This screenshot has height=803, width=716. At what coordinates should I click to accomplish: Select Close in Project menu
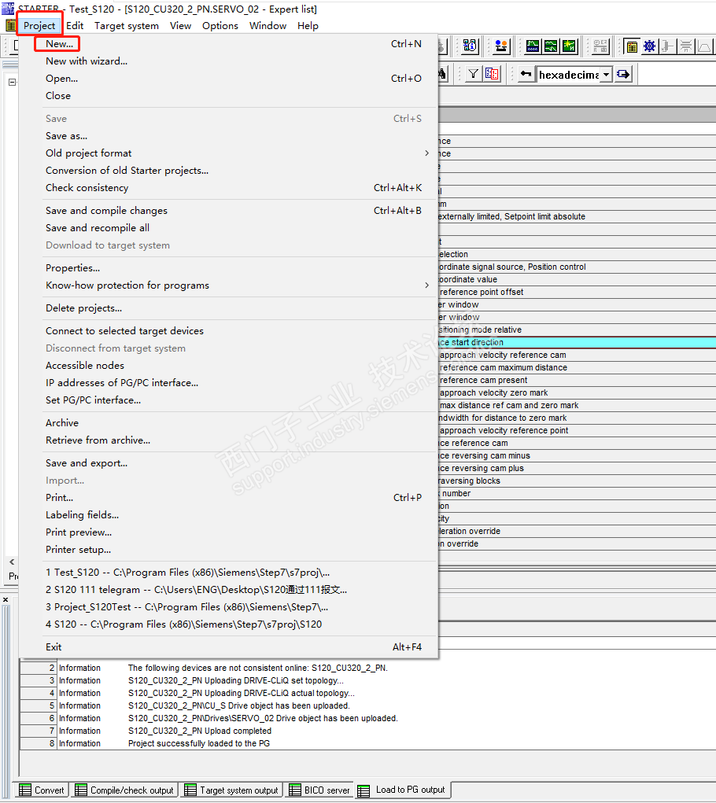point(58,96)
